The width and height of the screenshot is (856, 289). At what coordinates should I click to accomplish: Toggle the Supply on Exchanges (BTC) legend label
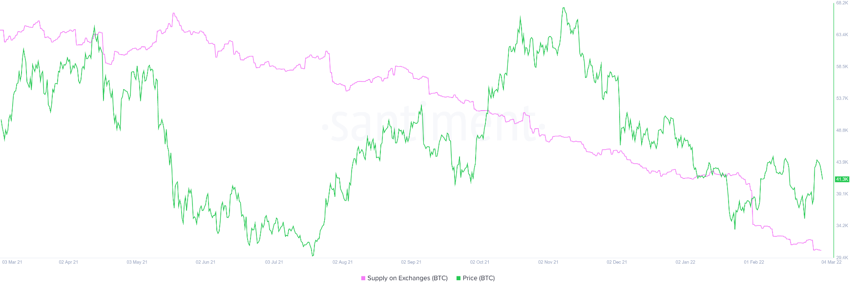(407, 278)
